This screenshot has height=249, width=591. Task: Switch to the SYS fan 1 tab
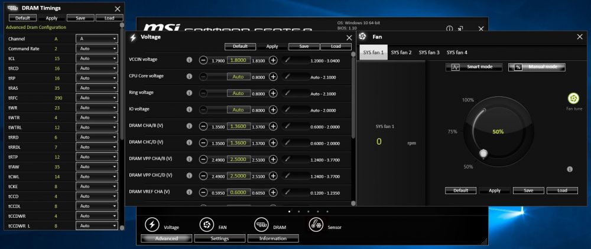point(373,53)
